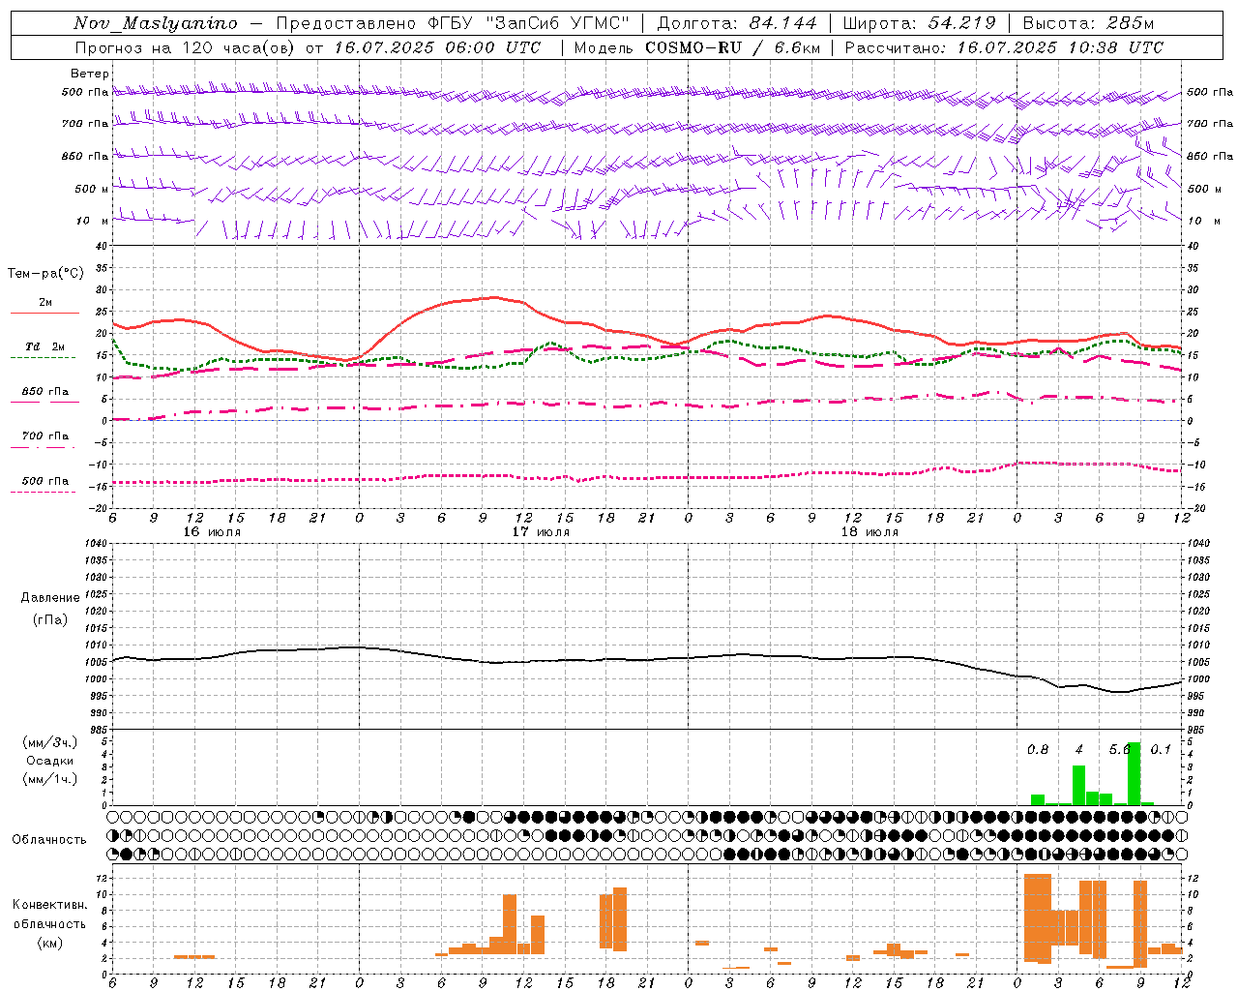Click the "(мм/3ч.)" unit label
Screen dimensions: 1238x991
(50, 742)
